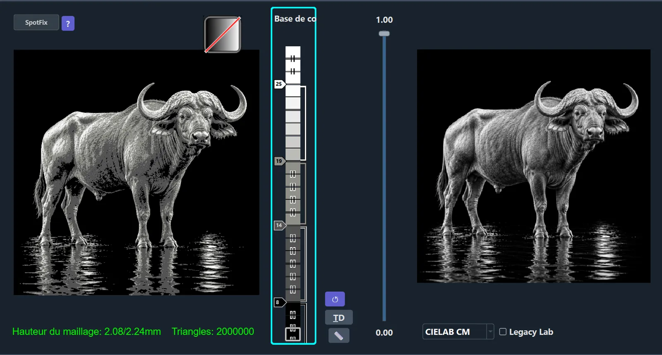Screen dimensions: 662x355
Task: Click the SpotFix button
Action: coord(36,22)
